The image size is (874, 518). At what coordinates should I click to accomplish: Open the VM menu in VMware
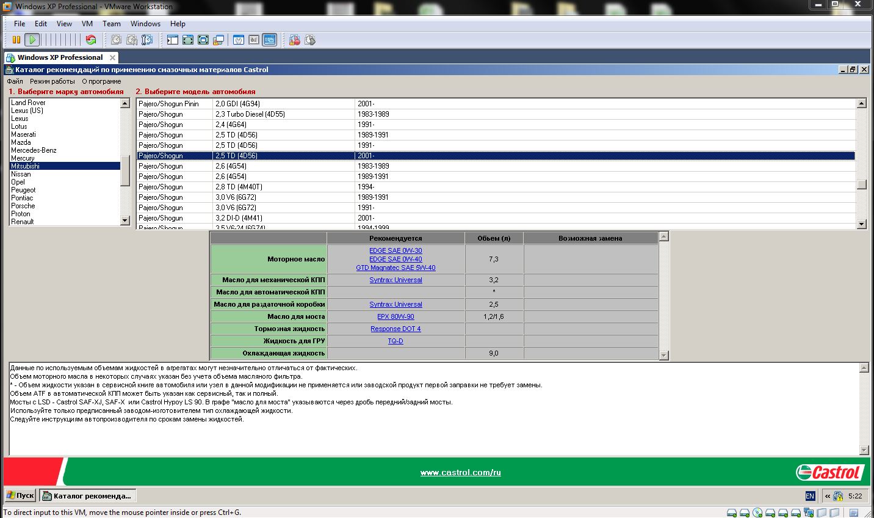tap(87, 24)
